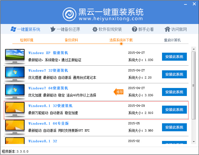Click the house icon for 访问官网
The height and width of the screenshot is (155, 199).
167,29
